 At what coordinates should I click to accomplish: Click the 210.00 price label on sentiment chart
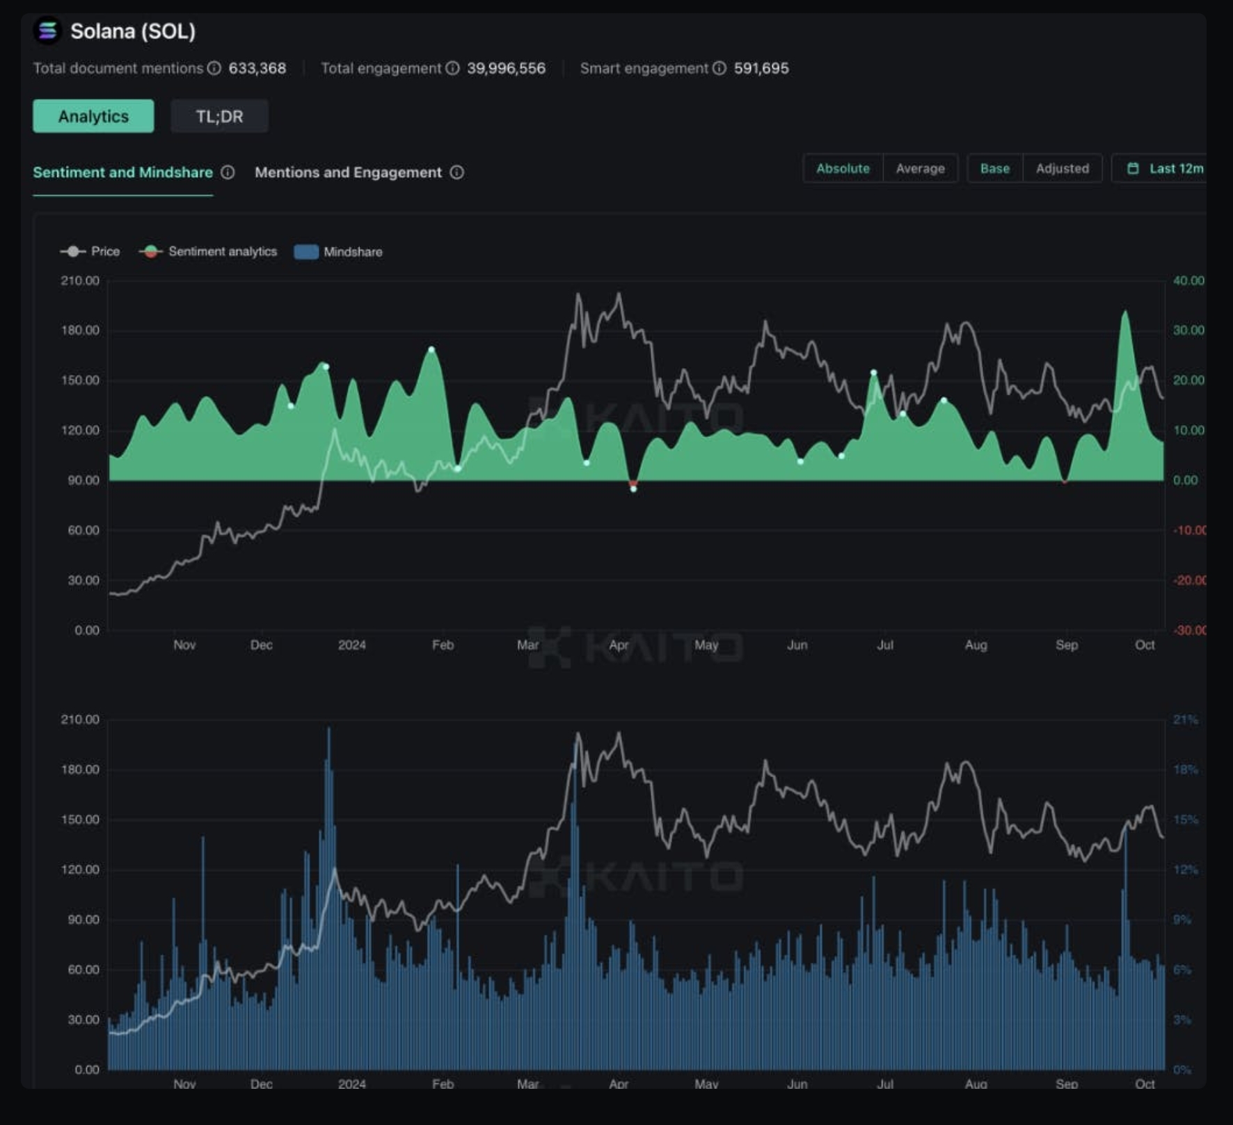point(80,280)
